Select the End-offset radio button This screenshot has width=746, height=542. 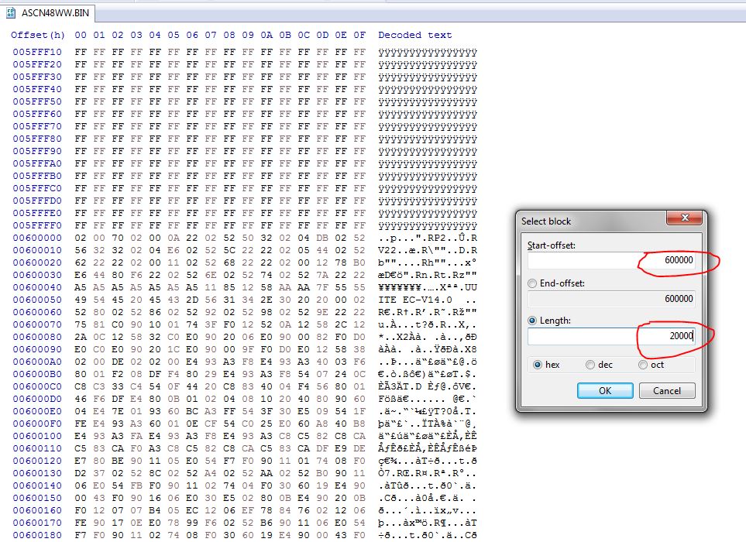point(532,283)
